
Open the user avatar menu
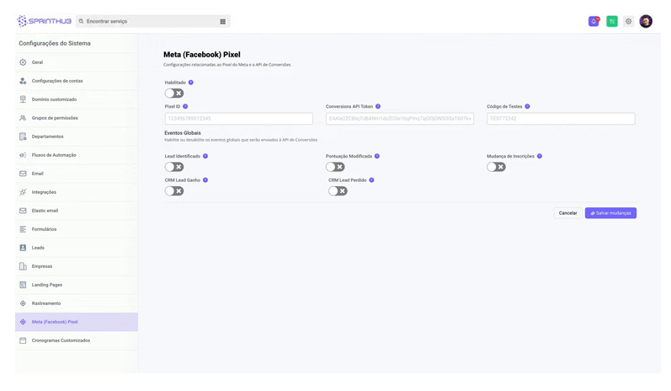tap(646, 21)
